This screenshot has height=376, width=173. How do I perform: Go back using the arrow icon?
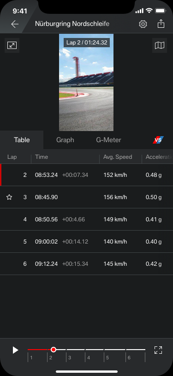[x=15, y=24]
